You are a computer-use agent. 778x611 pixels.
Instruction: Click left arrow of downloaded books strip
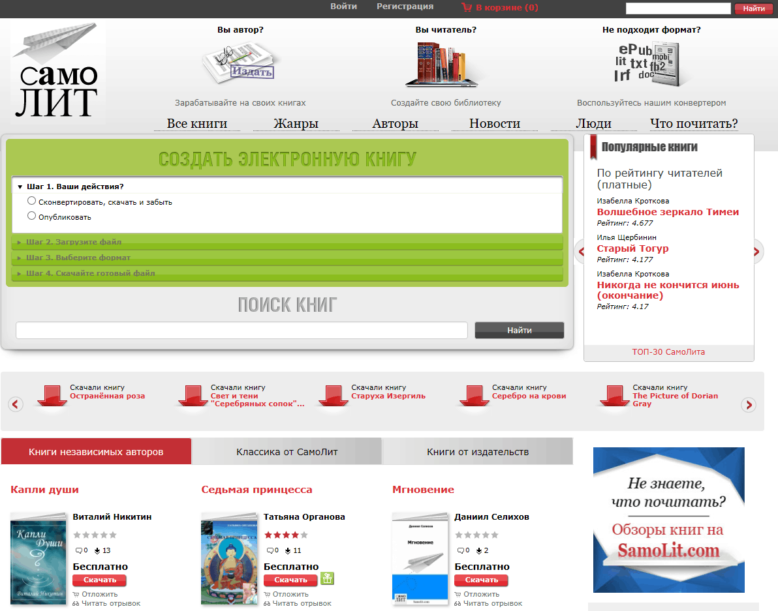coord(16,404)
